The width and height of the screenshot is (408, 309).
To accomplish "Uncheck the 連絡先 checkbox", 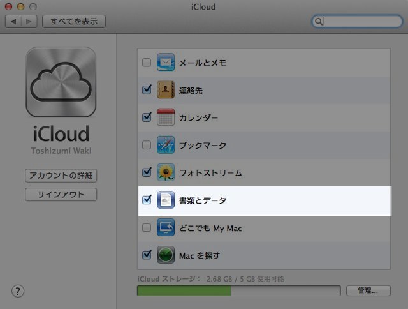I will click(x=147, y=90).
